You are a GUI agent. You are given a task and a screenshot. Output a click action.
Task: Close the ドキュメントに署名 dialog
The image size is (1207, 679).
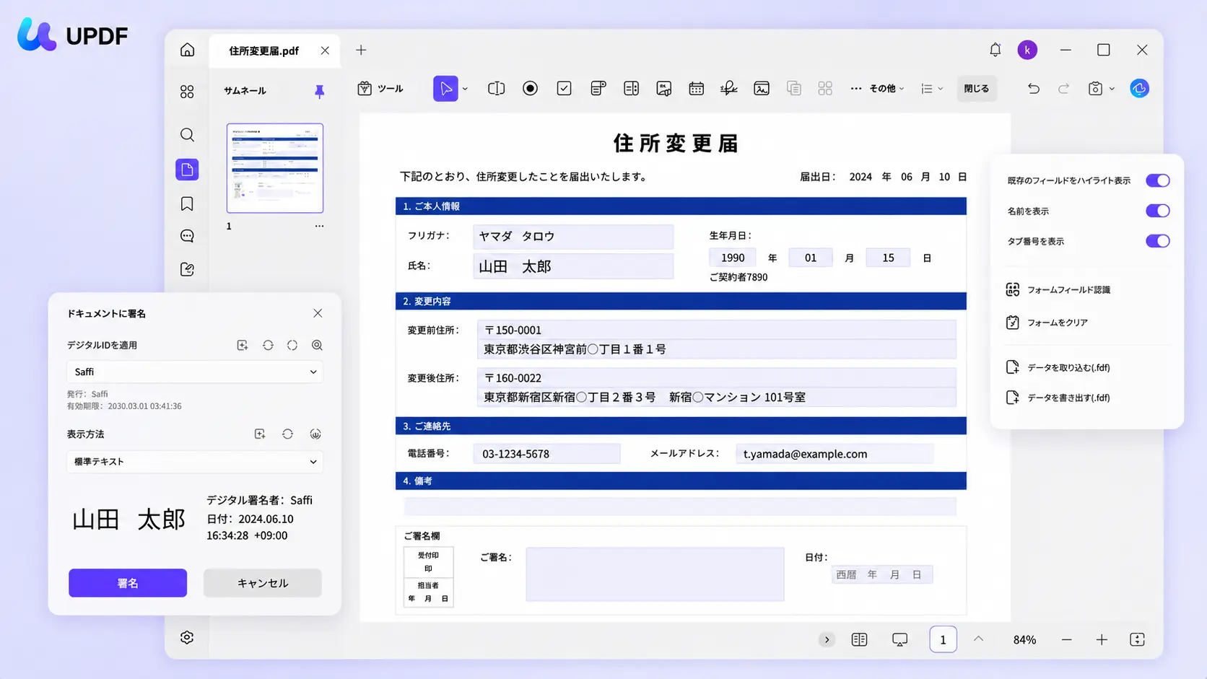point(318,313)
